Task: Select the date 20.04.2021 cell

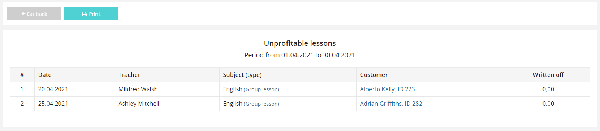Action: 75,89
